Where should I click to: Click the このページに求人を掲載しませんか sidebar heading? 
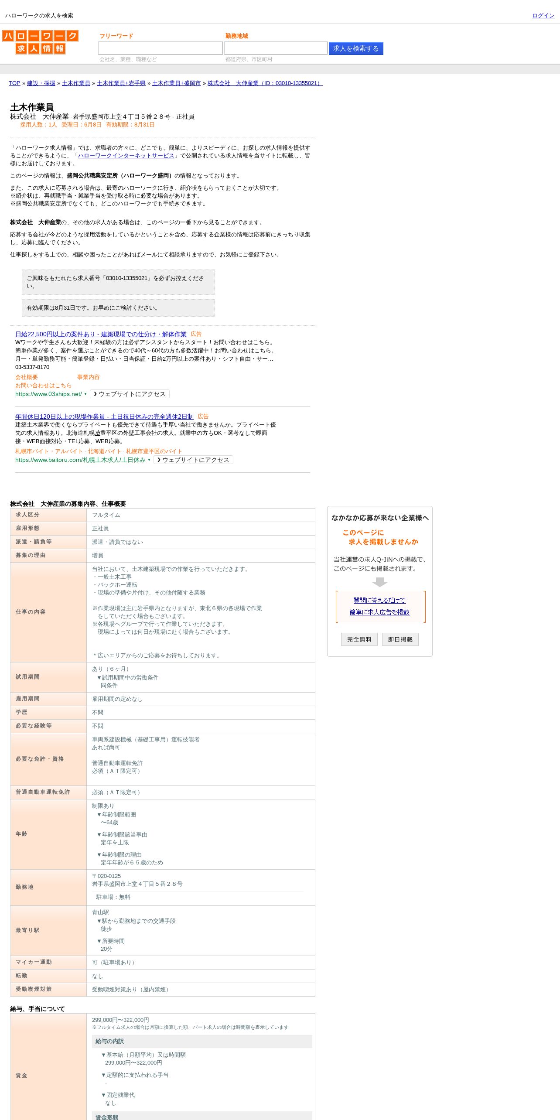coord(380,537)
